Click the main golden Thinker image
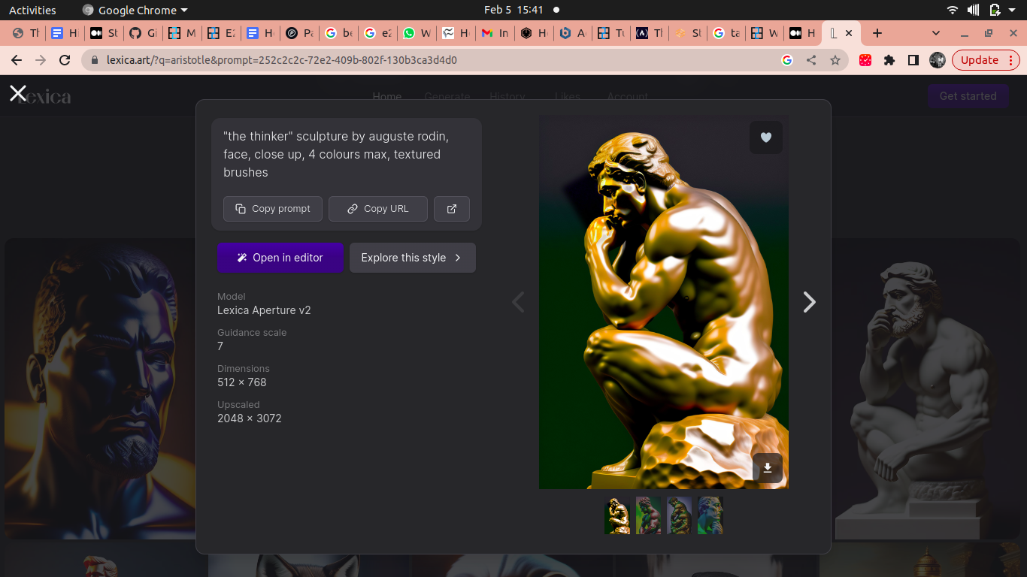The width and height of the screenshot is (1027, 577). [x=664, y=302]
